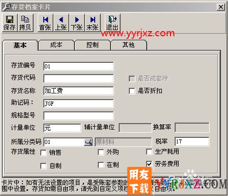Focus the empty 存货代码 field

pyautogui.click(x=78, y=79)
